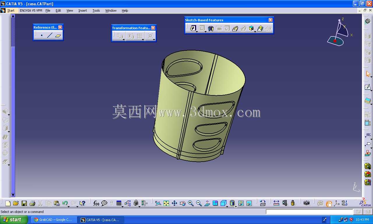Select the Rib tool in Sketch-Based Features
The height and width of the screenshot is (224, 373).
pyautogui.click(x=235, y=28)
